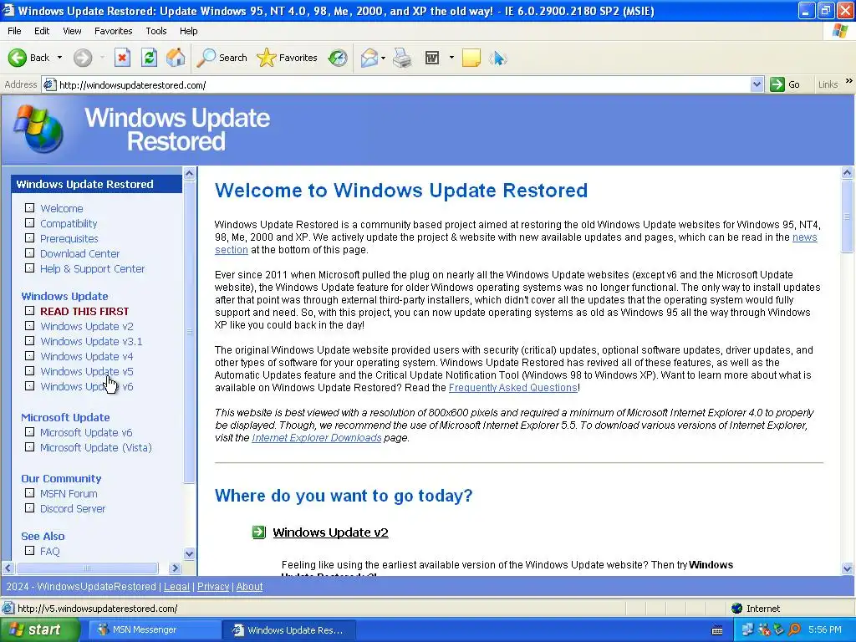Click main page scrollbar up arrow
Image resolution: width=856 pixels, height=642 pixels.
[x=848, y=172]
